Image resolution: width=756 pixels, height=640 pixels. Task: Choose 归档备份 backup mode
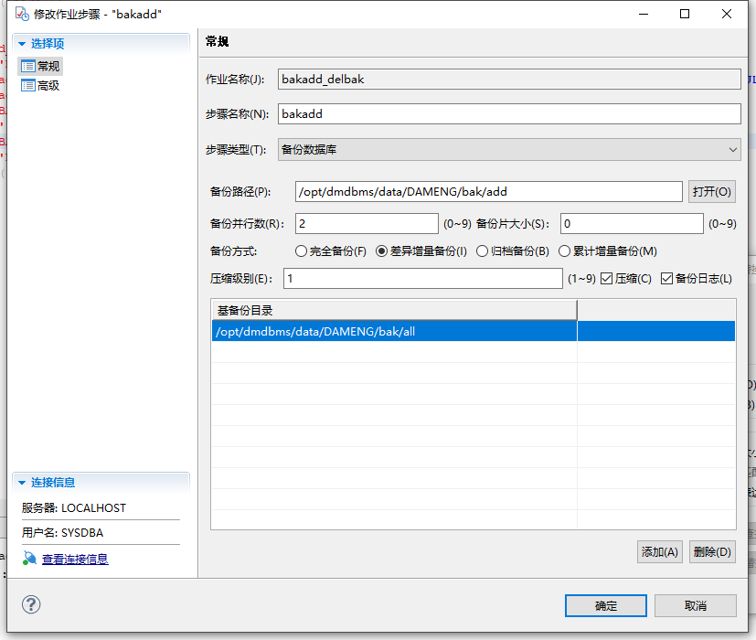point(483,251)
